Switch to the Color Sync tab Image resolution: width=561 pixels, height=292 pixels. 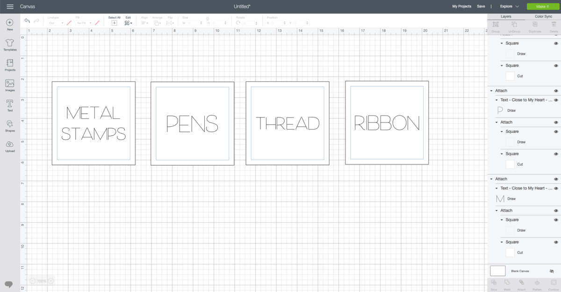tap(543, 16)
